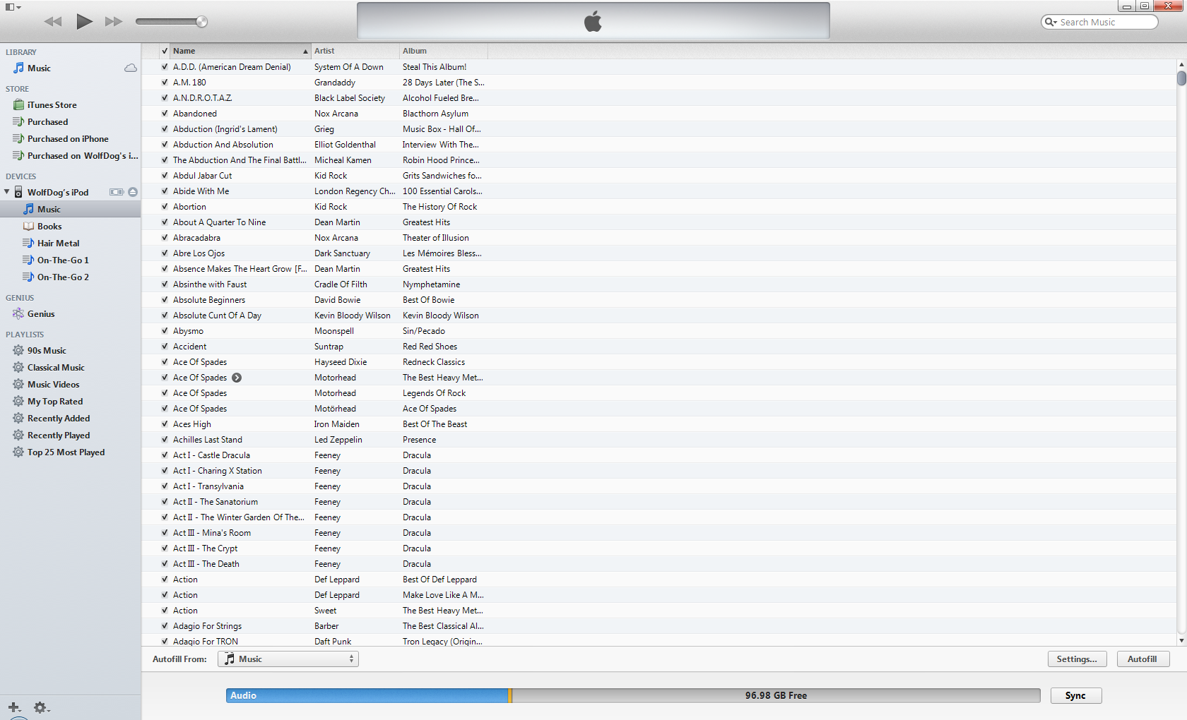Sort by the Name column header
The height and width of the screenshot is (720, 1187).
pos(240,51)
